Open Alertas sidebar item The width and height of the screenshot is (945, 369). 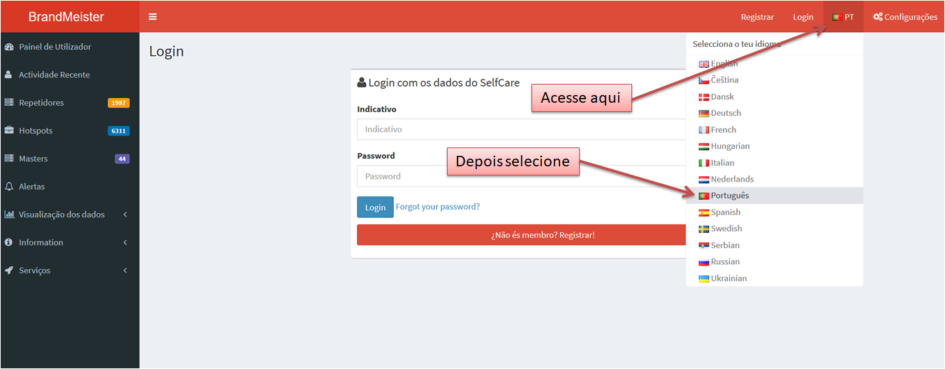pos(70,187)
